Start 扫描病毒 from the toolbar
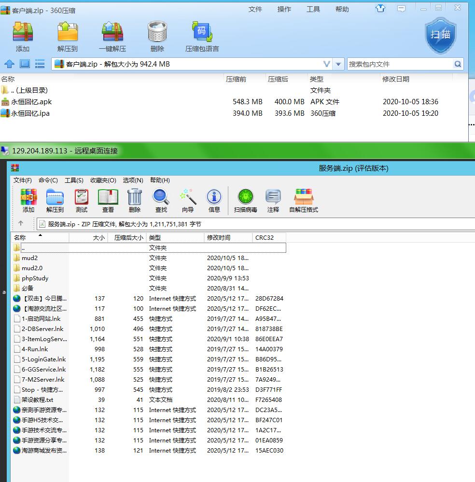The image size is (475, 482). click(245, 200)
